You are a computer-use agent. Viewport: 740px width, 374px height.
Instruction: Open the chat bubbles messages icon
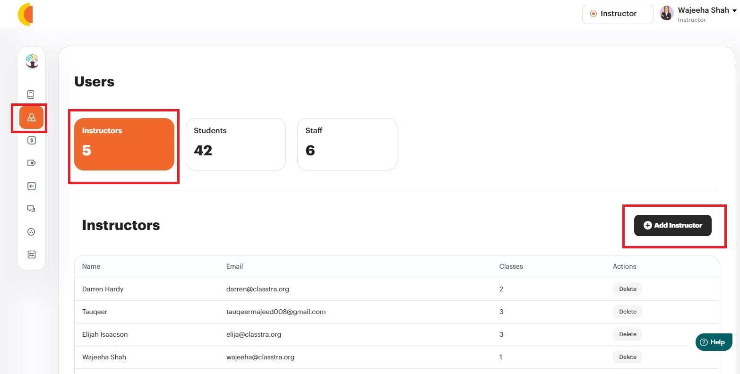point(32,209)
